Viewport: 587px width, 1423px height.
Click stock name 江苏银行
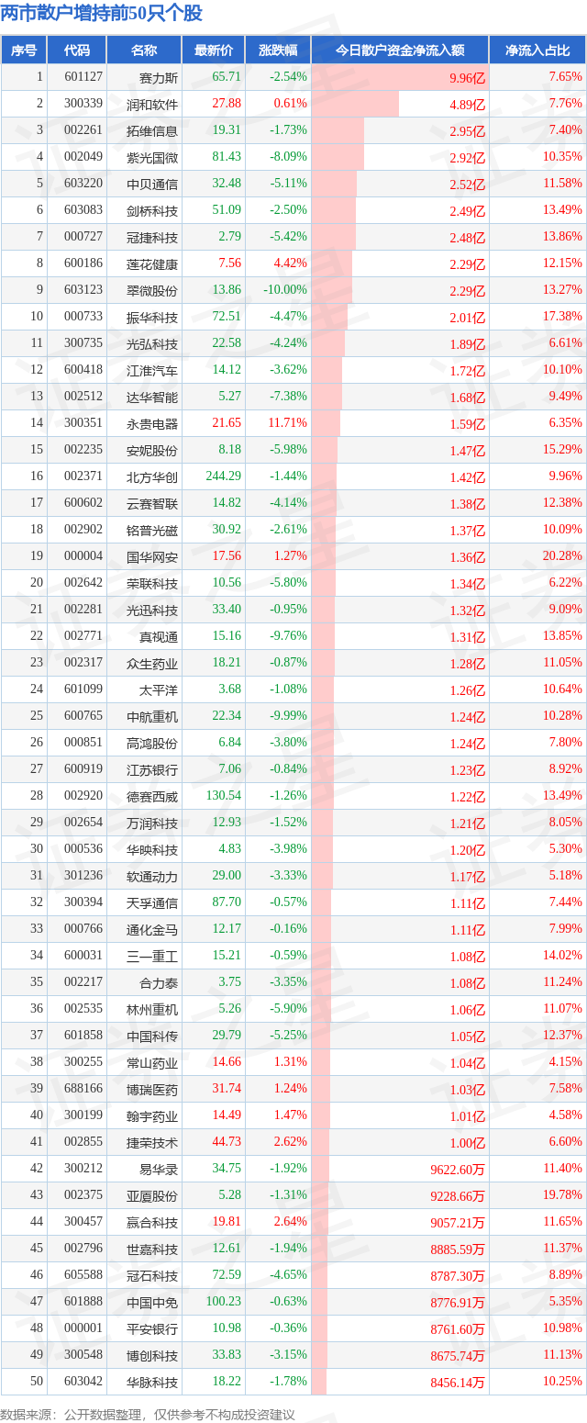tap(152, 769)
